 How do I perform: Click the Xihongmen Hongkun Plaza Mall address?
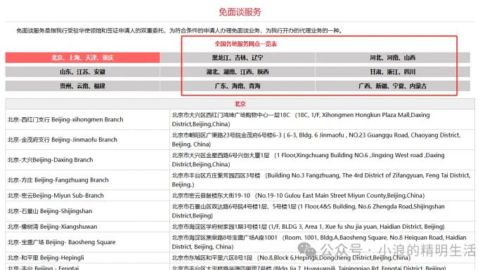pos(322,119)
